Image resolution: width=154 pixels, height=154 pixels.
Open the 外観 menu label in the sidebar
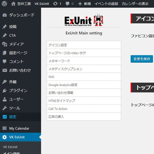pyautogui.click(x=13, y=82)
